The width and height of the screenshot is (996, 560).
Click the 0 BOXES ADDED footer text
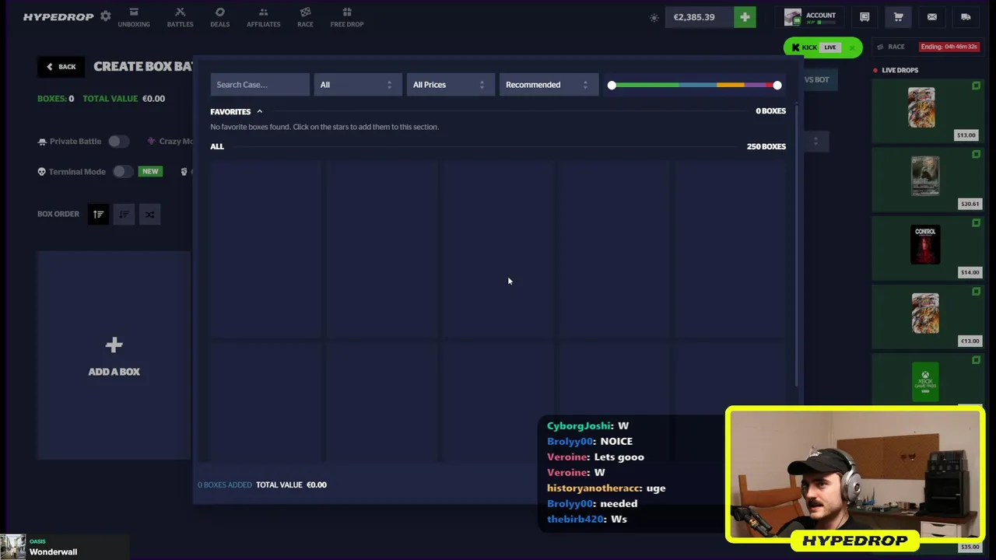(225, 485)
